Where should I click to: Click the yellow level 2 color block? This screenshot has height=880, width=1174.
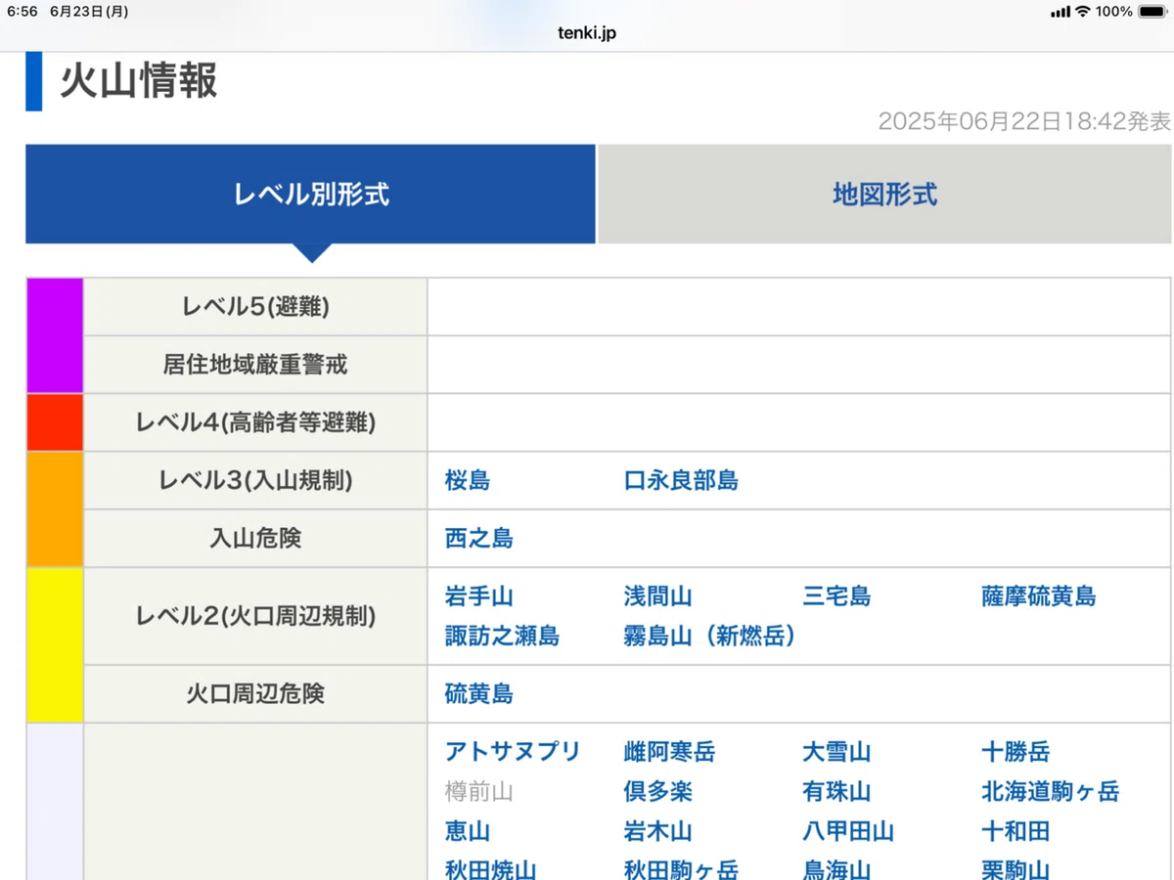(x=55, y=645)
